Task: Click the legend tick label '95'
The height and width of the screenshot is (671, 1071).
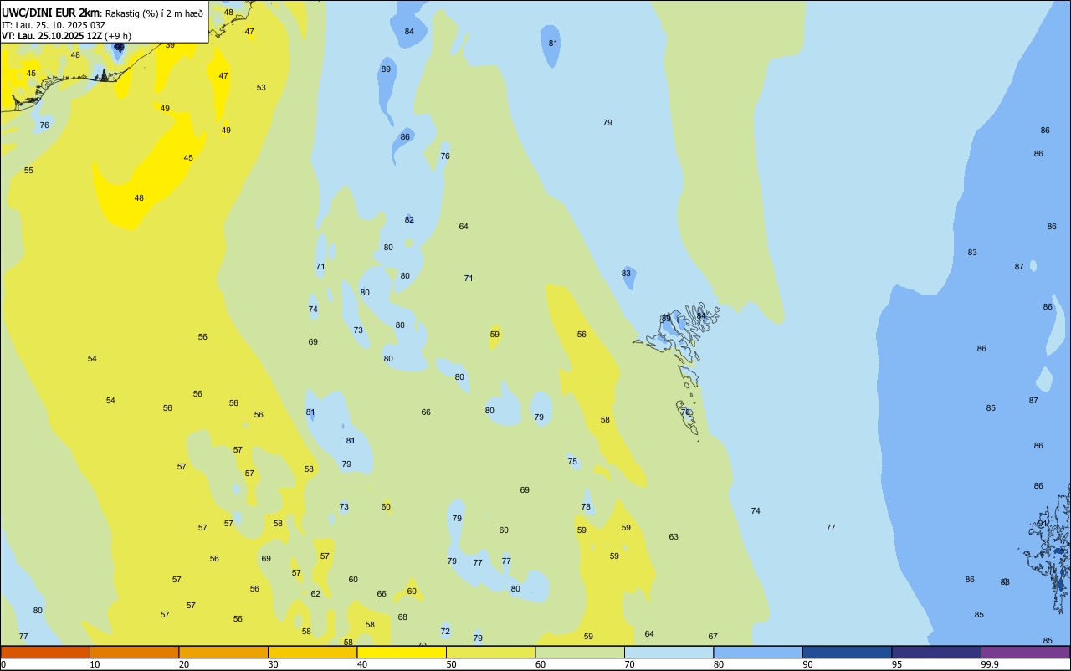Action: (x=897, y=664)
